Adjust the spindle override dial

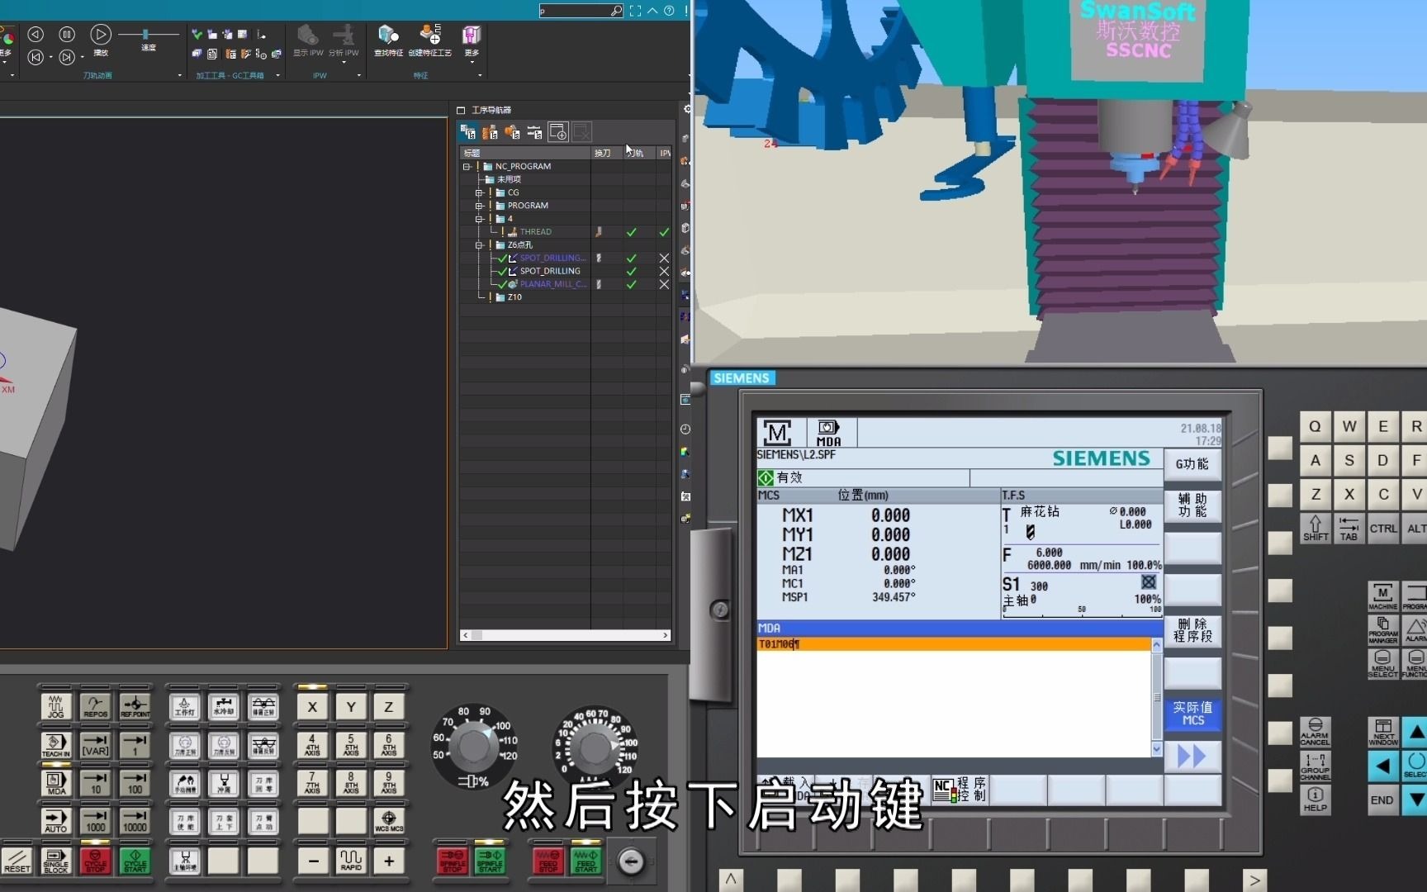(474, 746)
